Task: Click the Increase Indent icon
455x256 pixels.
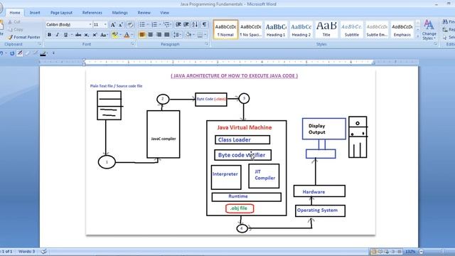Action: tap(186, 25)
